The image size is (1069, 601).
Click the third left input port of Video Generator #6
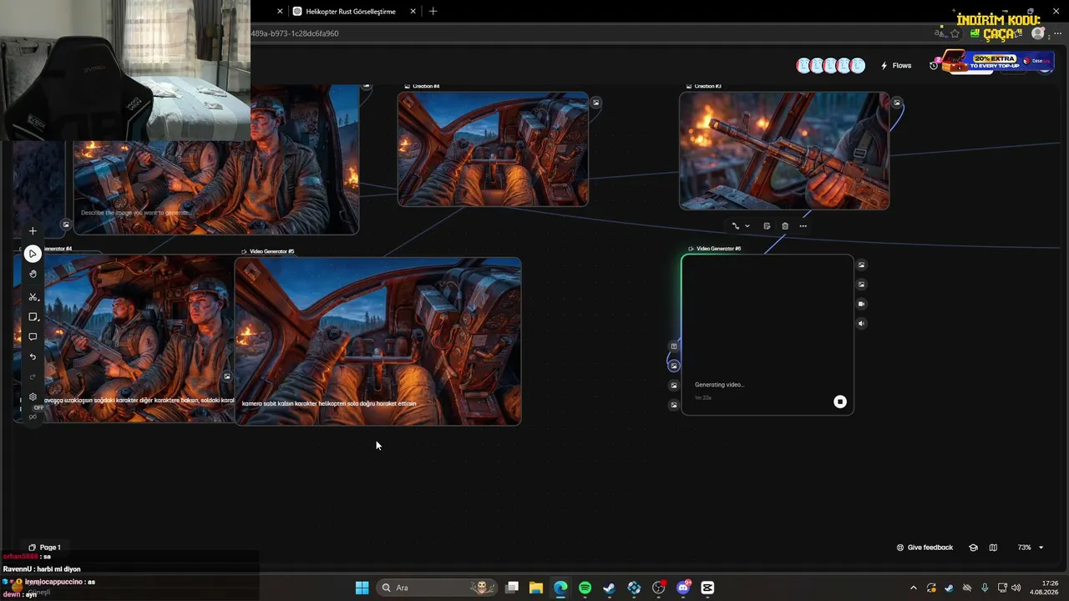pos(674,386)
